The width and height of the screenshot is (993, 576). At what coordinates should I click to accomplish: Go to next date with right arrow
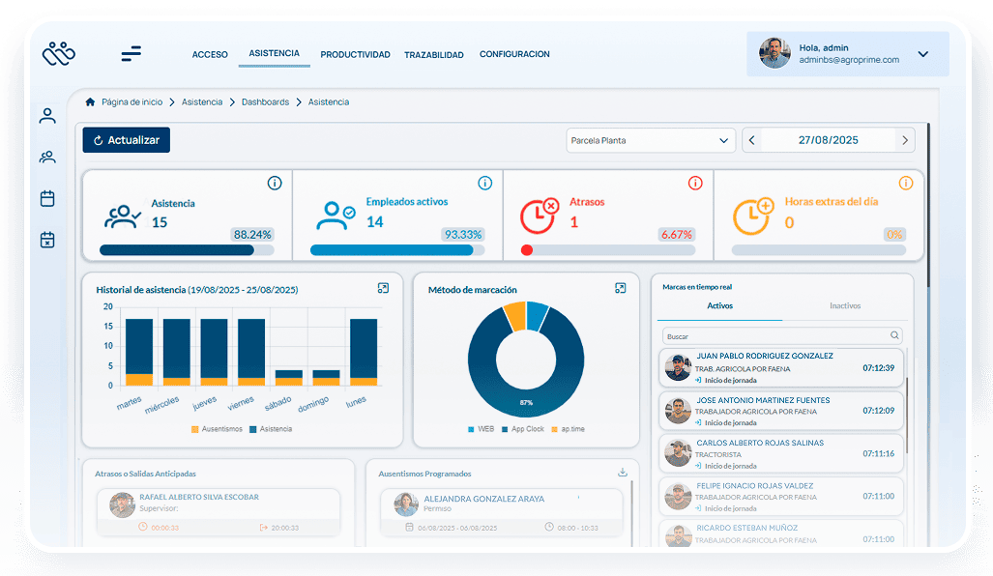point(905,141)
